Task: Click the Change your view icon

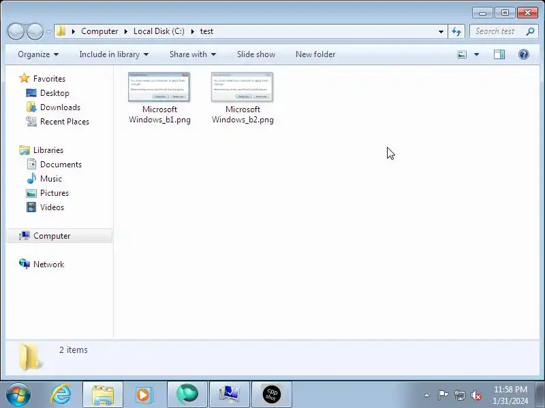Action: point(462,54)
